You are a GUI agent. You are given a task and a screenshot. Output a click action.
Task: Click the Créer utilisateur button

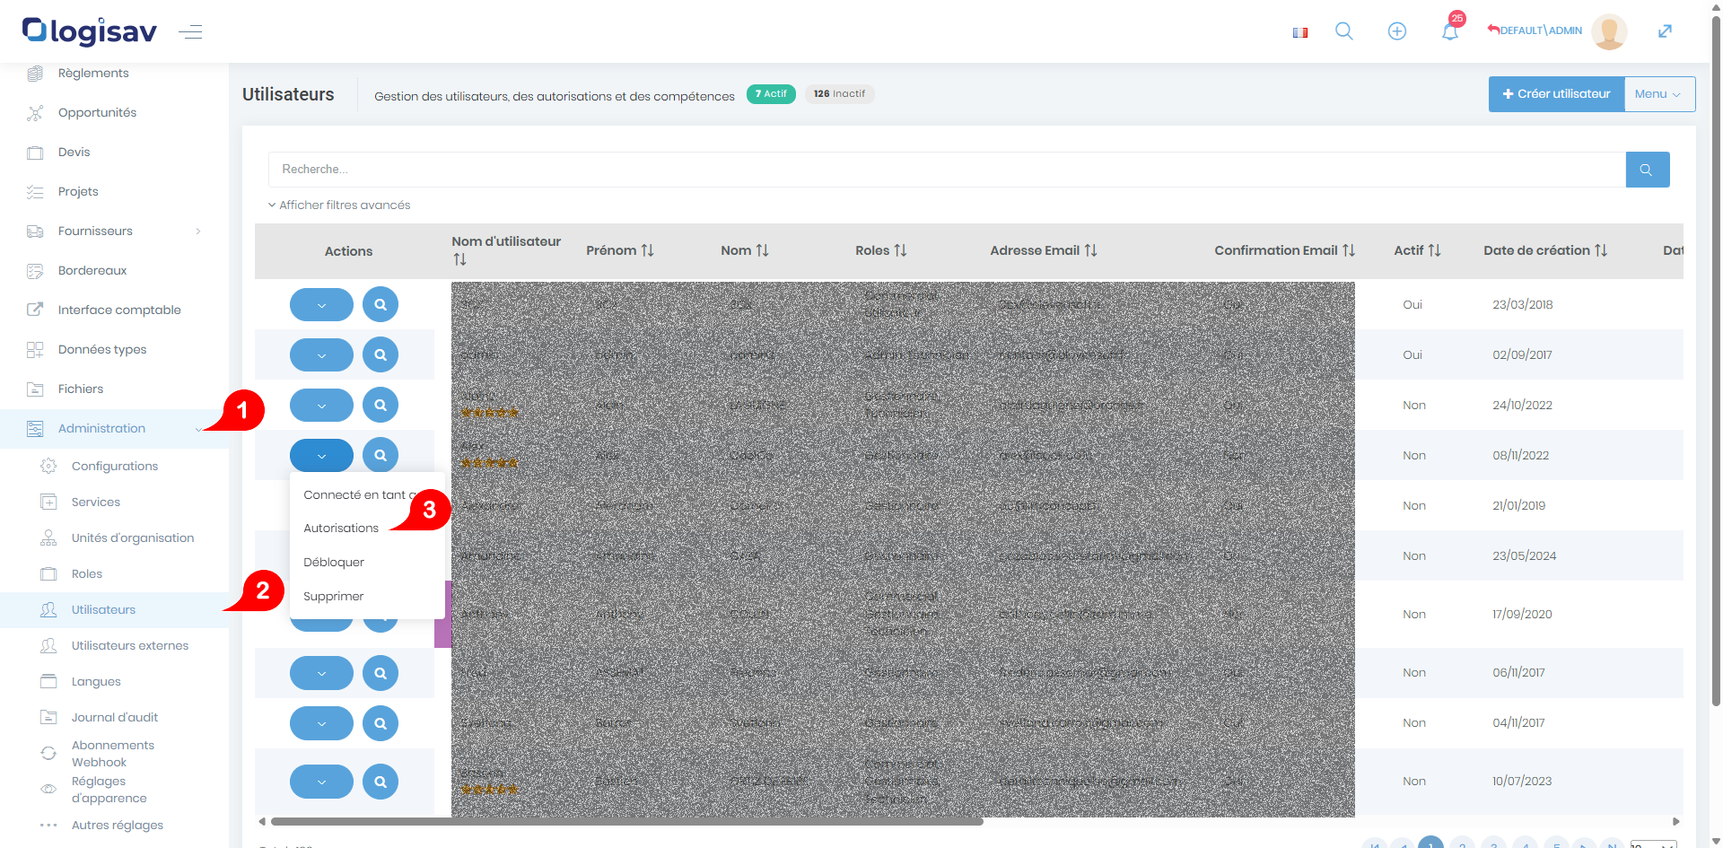pos(1556,94)
